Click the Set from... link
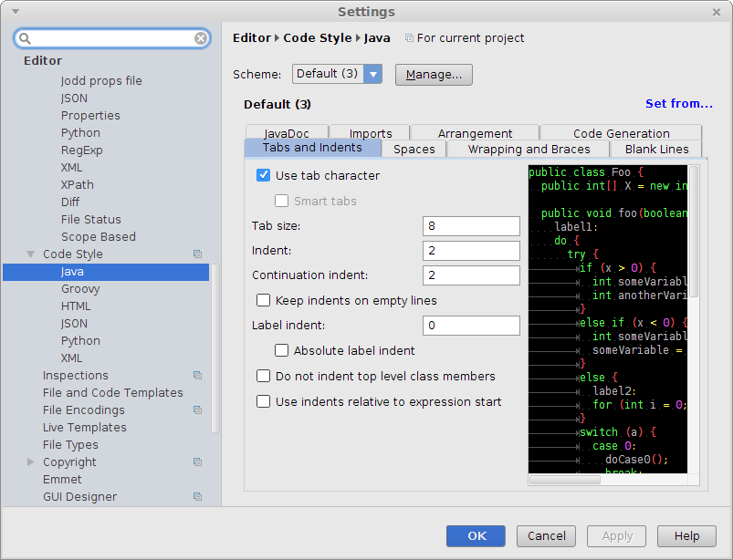 click(x=678, y=104)
